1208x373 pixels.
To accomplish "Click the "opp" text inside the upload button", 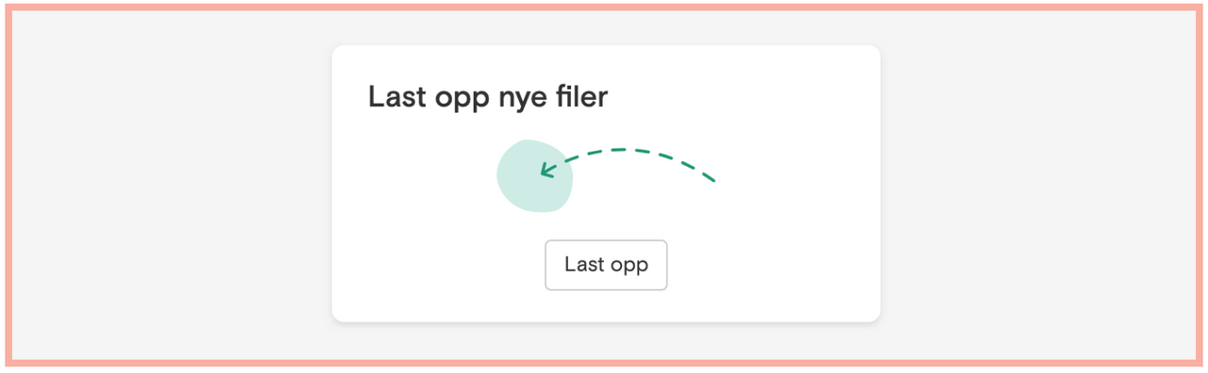I will pos(629,267).
